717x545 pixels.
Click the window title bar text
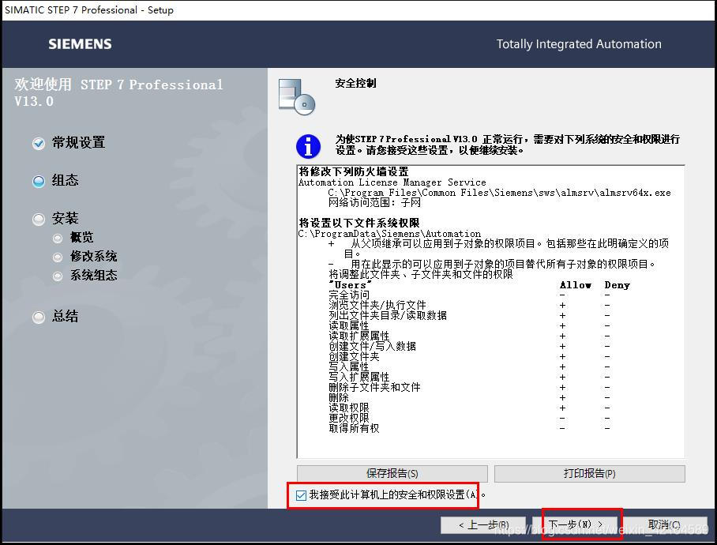tap(89, 10)
